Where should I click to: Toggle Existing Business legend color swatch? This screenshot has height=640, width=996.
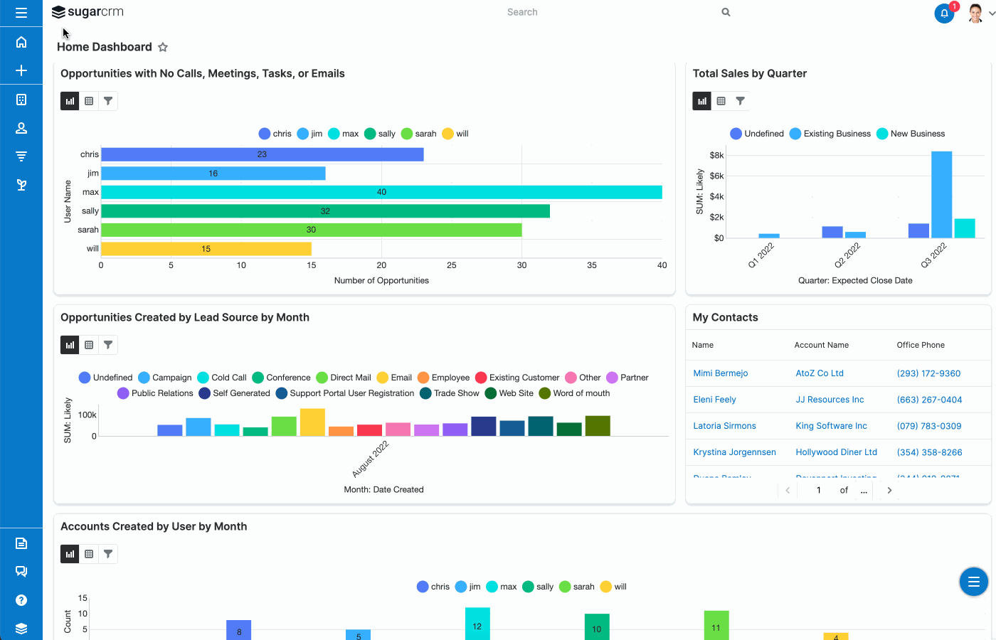[x=795, y=134]
